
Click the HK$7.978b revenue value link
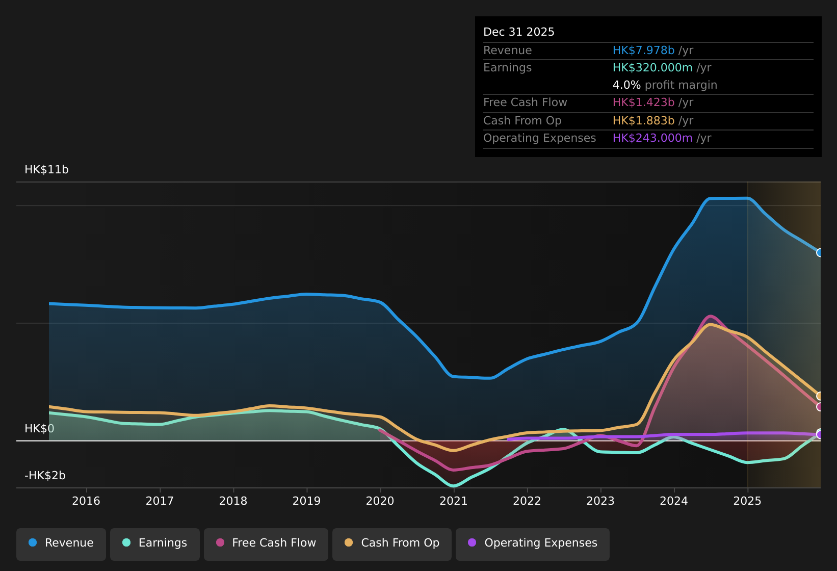click(643, 50)
